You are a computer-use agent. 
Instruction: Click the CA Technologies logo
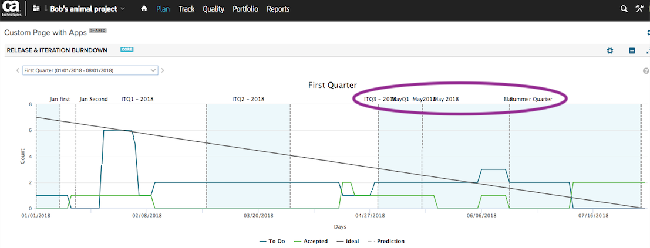[x=11, y=10]
